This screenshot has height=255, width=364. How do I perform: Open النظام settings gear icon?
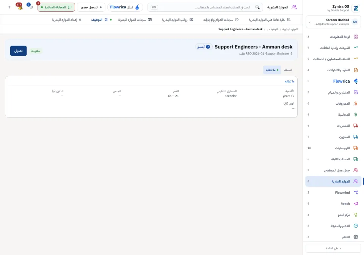(x=356, y=237)
